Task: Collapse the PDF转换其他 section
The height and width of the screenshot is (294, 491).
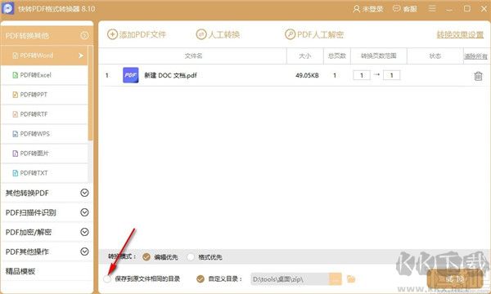Action: [84, 35]
